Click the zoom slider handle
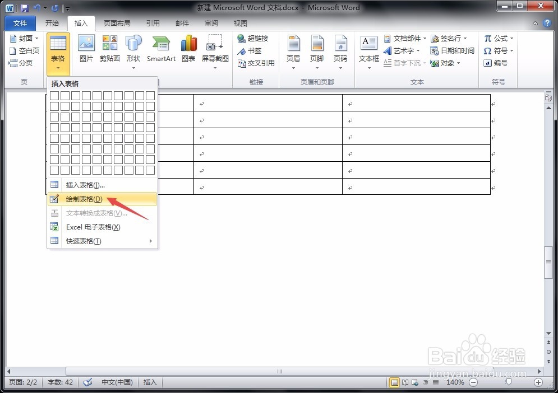 pos(509,382)
